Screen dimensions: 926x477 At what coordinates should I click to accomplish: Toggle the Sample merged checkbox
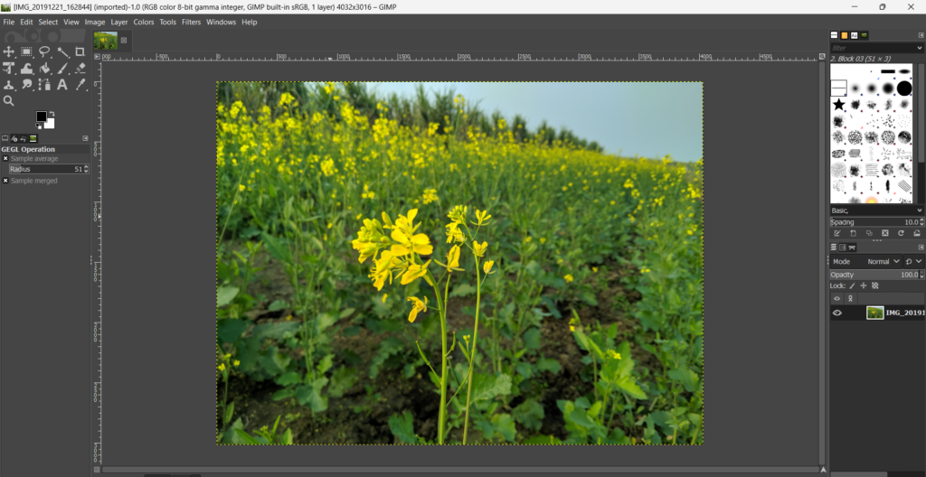[x=5, y=181]
